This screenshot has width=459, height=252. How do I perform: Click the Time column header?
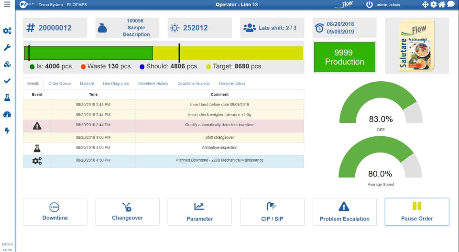(x=93, y=94)
